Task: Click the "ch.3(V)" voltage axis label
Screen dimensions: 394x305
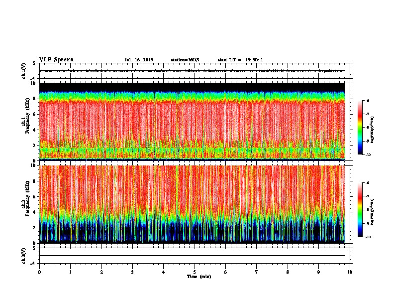Action: [x=23, y=256]
